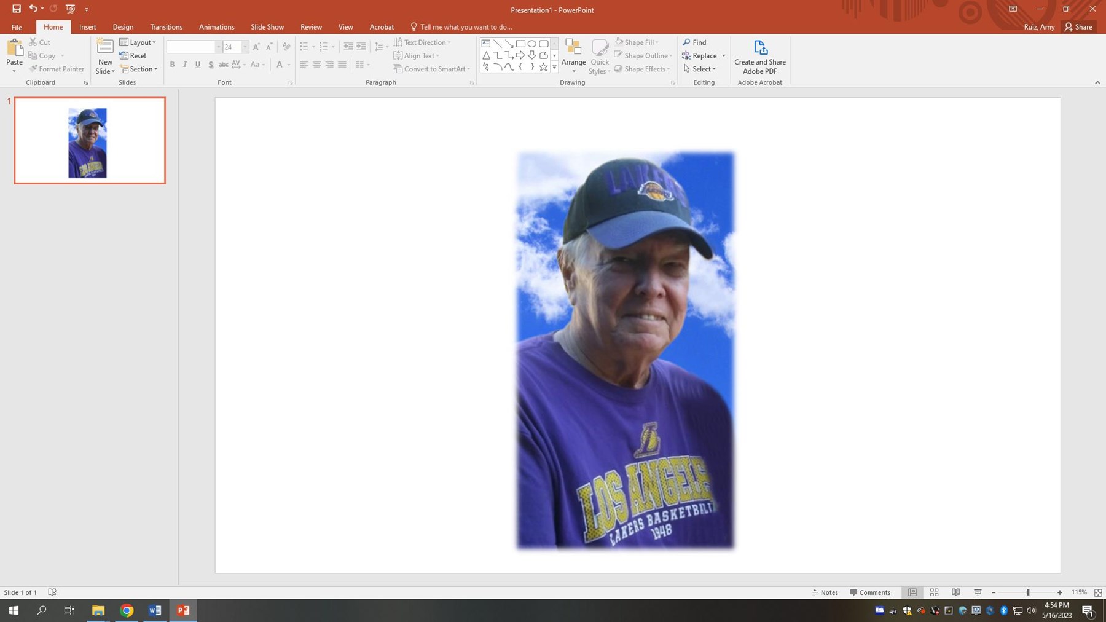The image size is (1106, 622).
Task: Open the Insert tab
Action: pos(87,27)
